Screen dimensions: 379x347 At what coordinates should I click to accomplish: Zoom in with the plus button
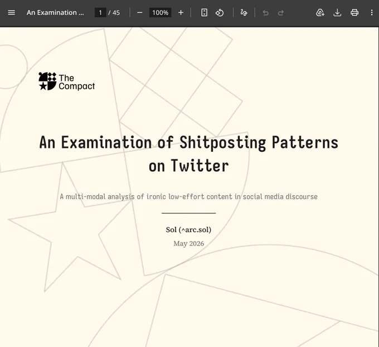tap(181, 13)
